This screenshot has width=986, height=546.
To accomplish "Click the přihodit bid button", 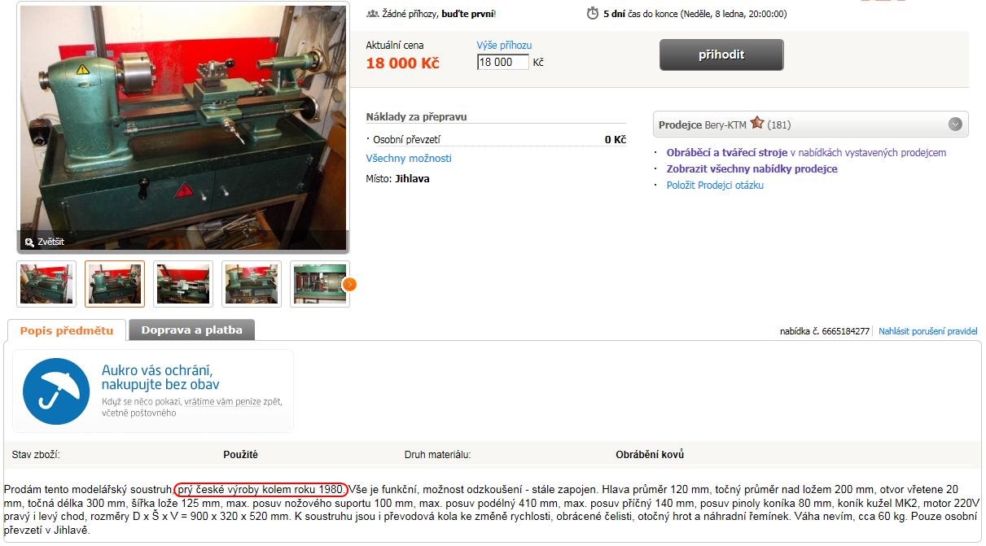I will (721, 55).
